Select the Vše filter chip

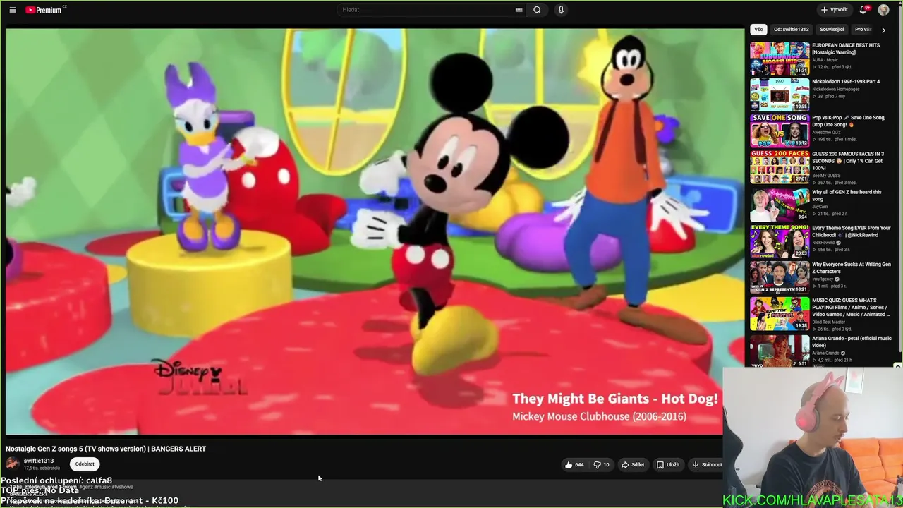click(x=758, y=30)
